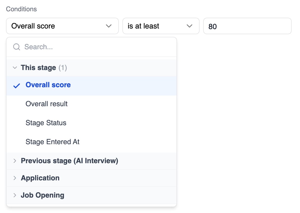Expand the Job Opening group

tap(91, 195)
